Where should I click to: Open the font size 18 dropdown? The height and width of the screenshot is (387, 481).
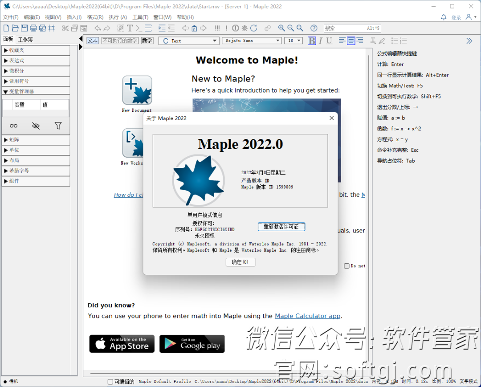(x=293, y=41)
